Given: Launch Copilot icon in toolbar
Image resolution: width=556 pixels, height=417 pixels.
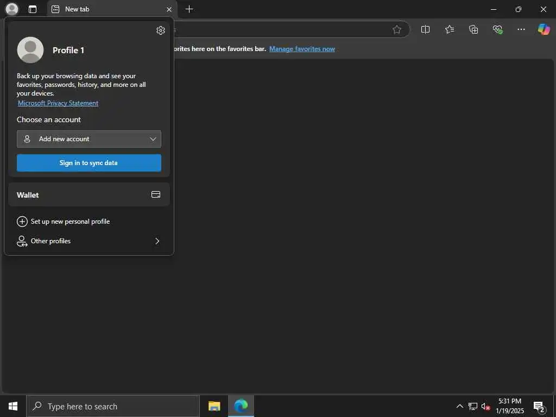Looking at the screenshot, I should 544,29.
